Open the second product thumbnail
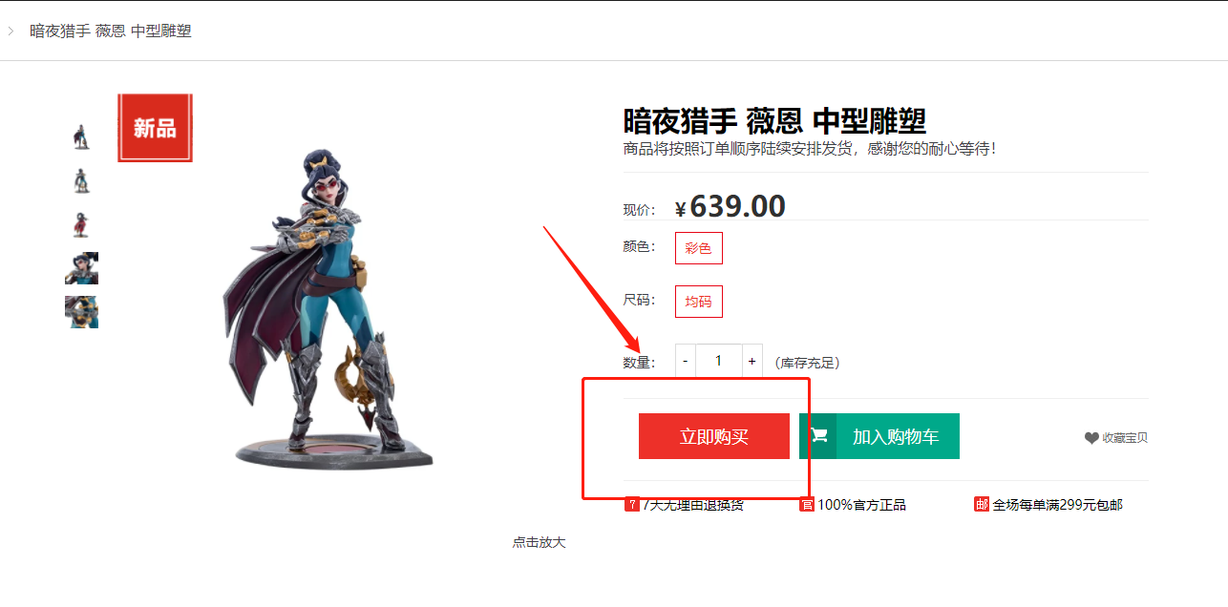Image resolution: width=1228 pixels, height=607 pixels. tap(81, 180)
